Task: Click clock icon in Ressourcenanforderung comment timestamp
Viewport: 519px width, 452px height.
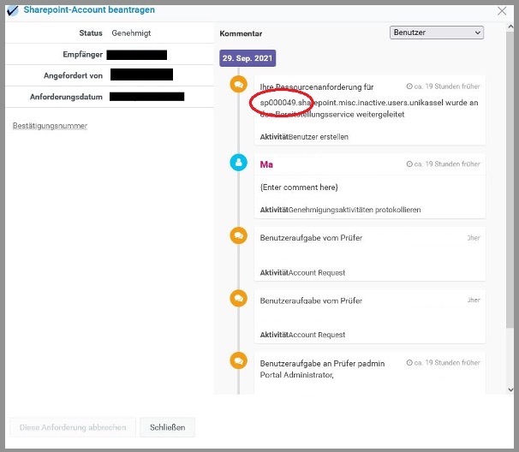Action: click(x=409, y=86)
